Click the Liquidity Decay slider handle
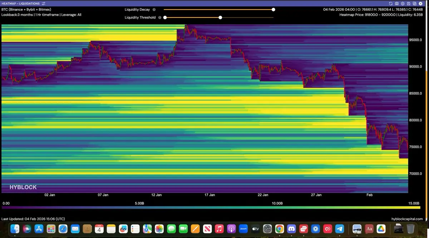Viewport: 429px width, 238px height. coord(273,10)
